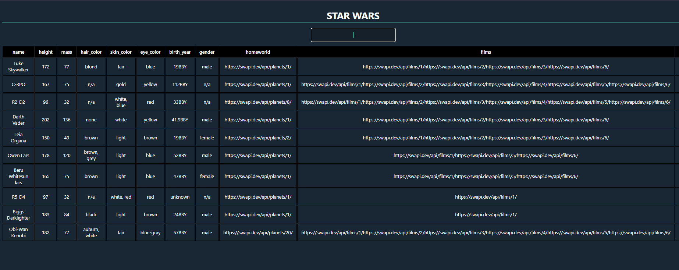This screenshot has width=679, height=270.
Task: Click R5-D4's skin color 'white, red'
Action: 121,197
